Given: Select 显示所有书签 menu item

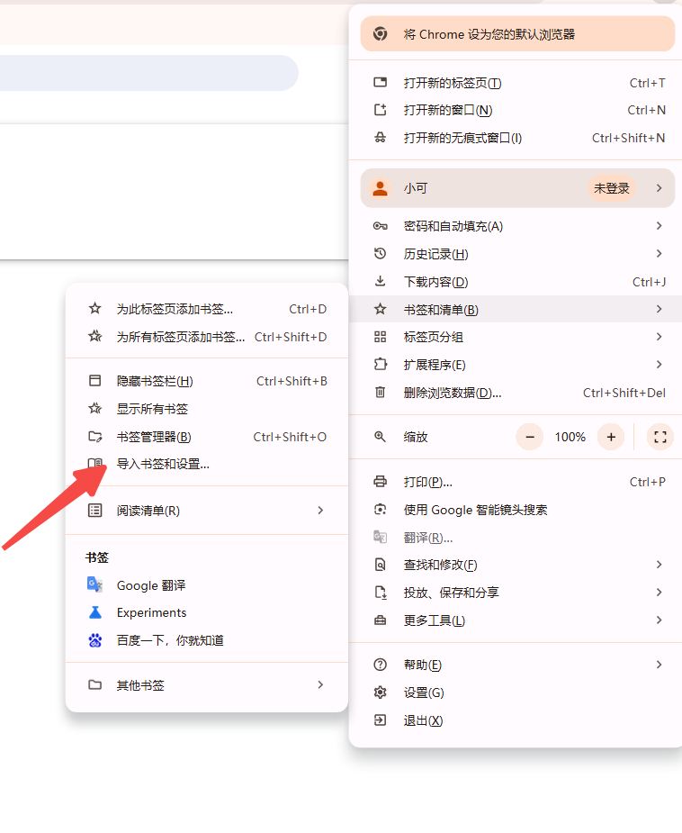Looking at the screenshot, I should coord(207,409).
